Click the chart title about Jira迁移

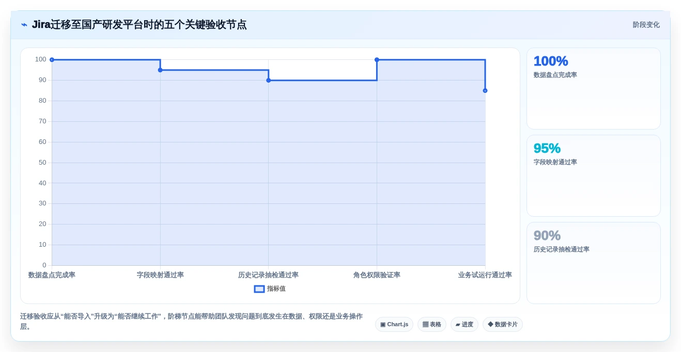[x=139, y=25]
